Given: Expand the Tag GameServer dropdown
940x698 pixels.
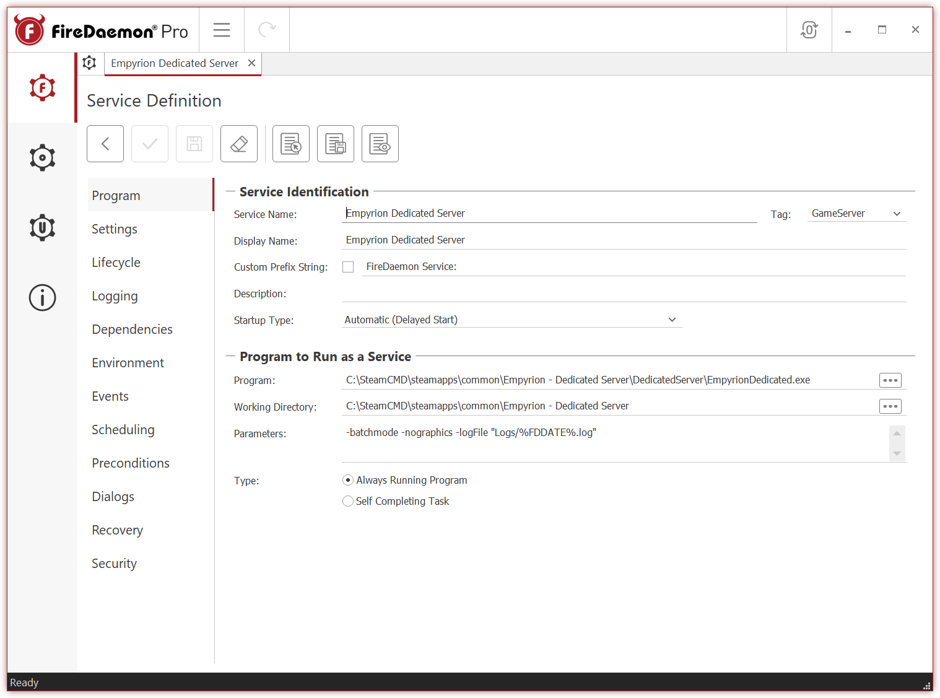Looking at the screenshot, I should point(856,214).
